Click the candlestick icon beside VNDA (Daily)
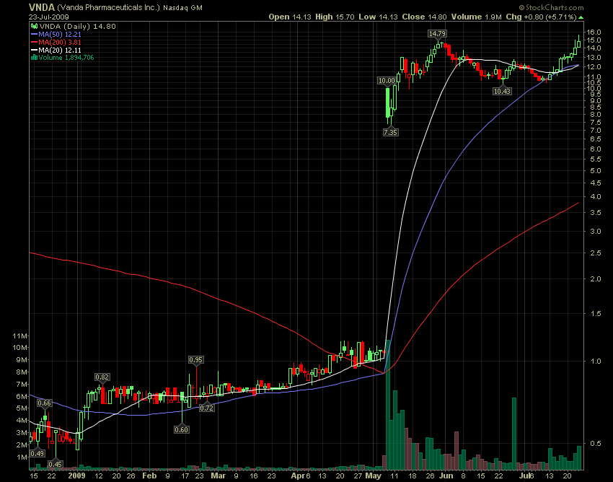Screen dimensions: 613x482 coord(34,26)
